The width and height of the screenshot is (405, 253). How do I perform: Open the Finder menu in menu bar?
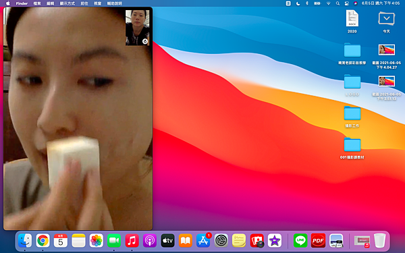(22, 3)
